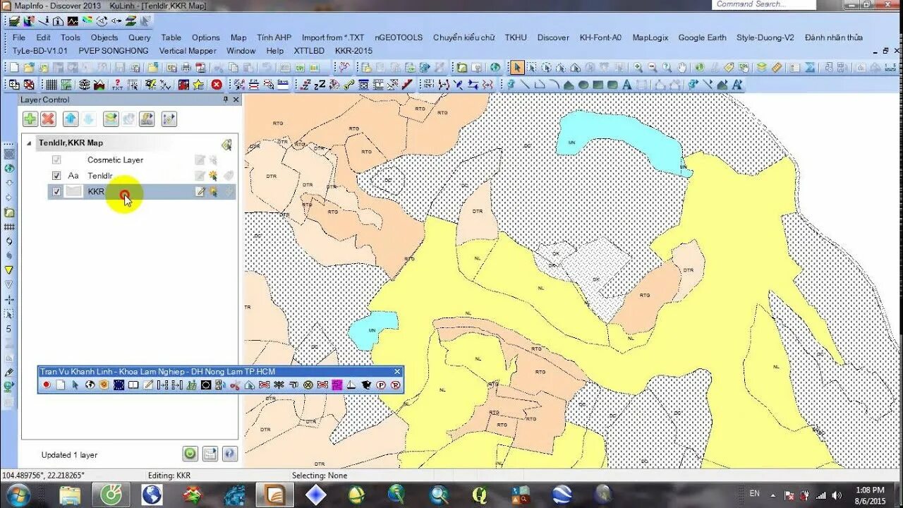The image size is (903, 508).
Task: Open the Windows Start button
Action: point(18,495)
